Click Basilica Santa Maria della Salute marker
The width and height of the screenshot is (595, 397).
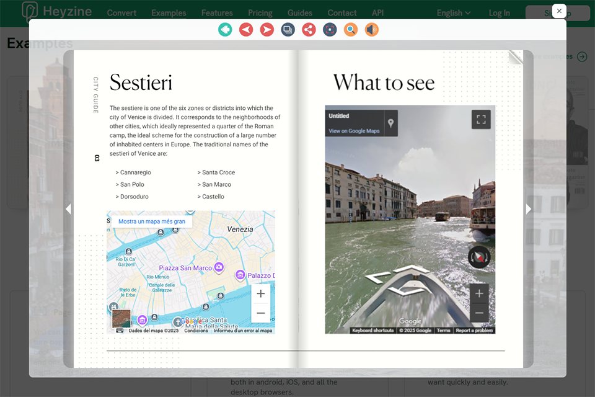click(x=177, y=322)
